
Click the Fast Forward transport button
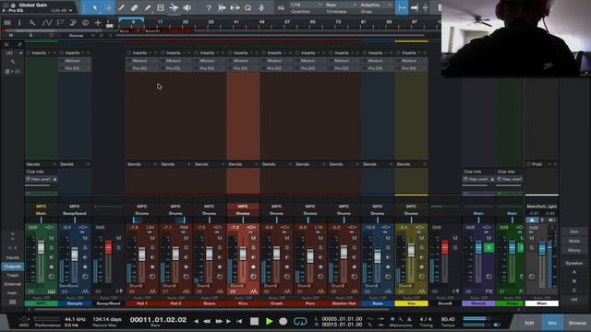pos(219,321)
